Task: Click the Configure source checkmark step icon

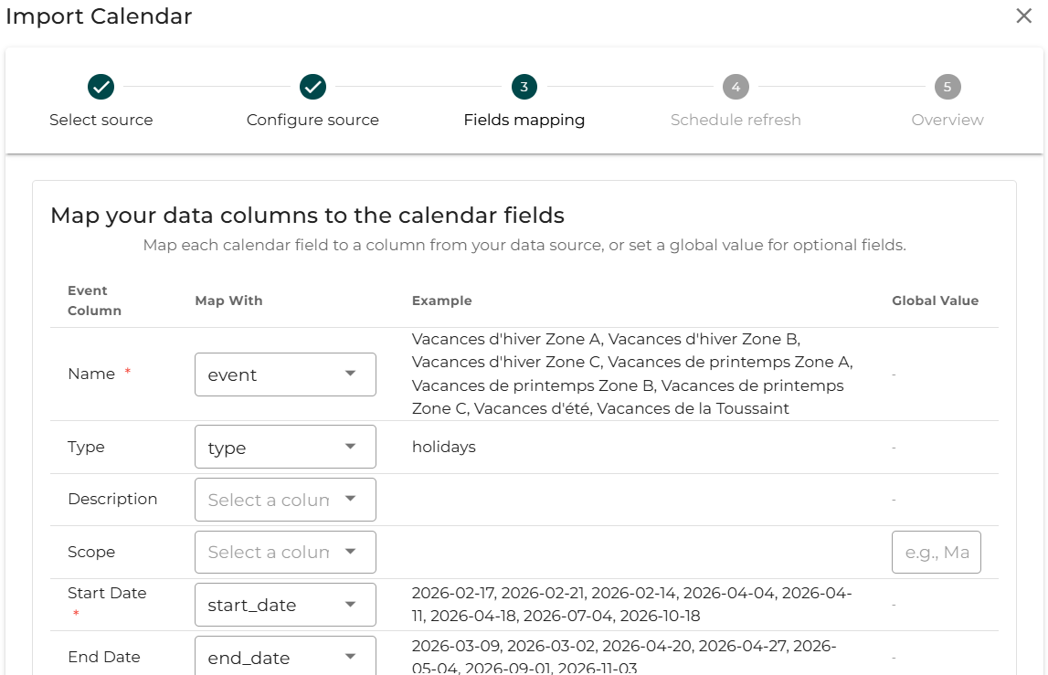Action: pos(312,87)
